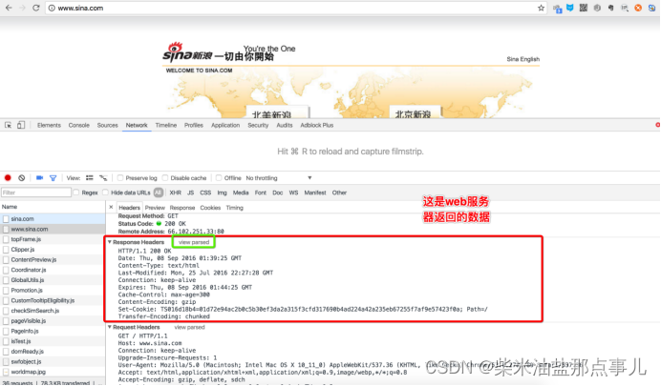Select the Network tab
This screenshot has height=386, width=661.
tap(137, 125)
